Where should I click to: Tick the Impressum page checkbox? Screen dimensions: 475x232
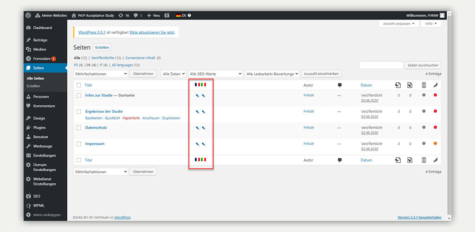(x=79, y=144)
